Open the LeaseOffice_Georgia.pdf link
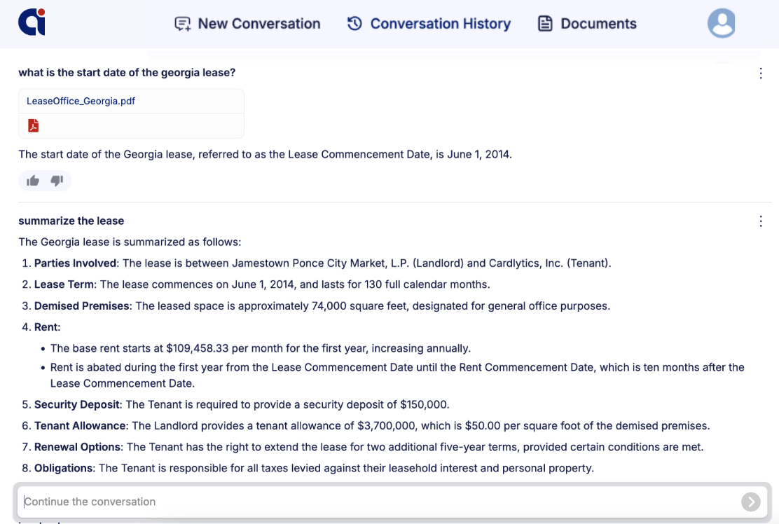Image resolution: width=779 pixels, height=524 pixels. pos(81,101)
